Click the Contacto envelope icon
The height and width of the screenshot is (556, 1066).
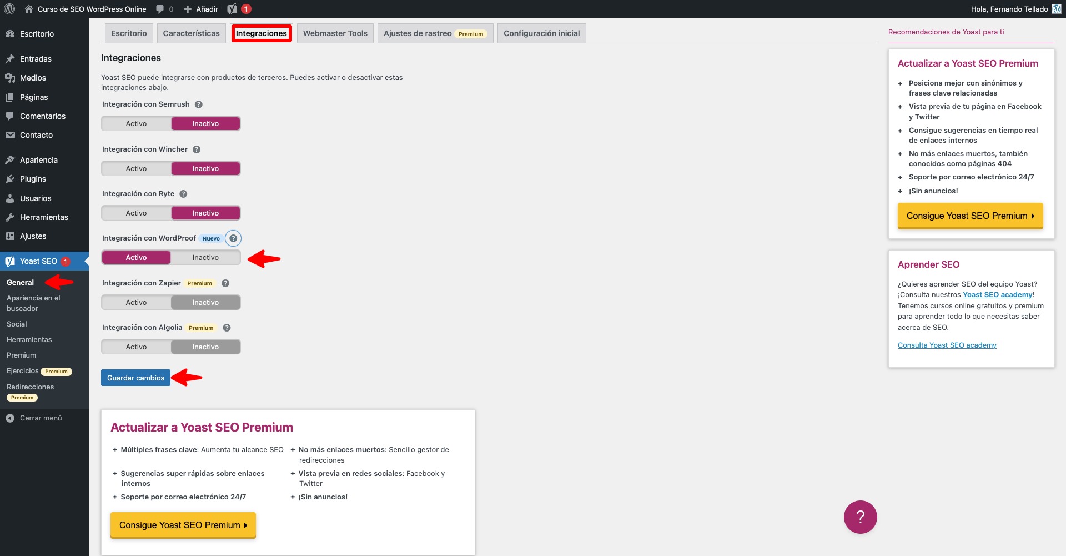pyautogui.click(x=10, y=135)
